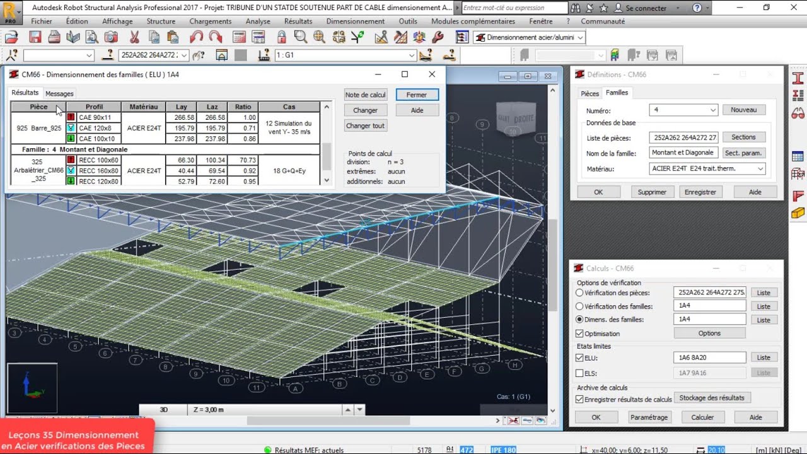Screen dimensions: 807x454
Task: Open the help question mark icon
Action: [697, 8]
